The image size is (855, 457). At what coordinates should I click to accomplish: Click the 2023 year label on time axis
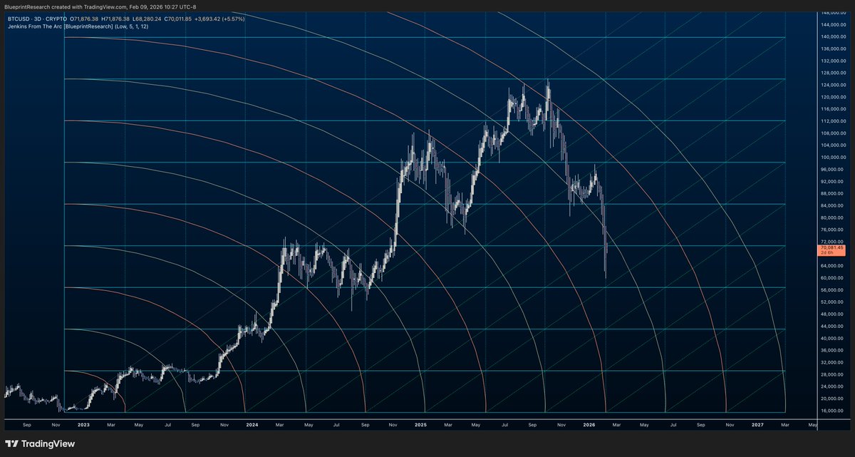(84, 424)
